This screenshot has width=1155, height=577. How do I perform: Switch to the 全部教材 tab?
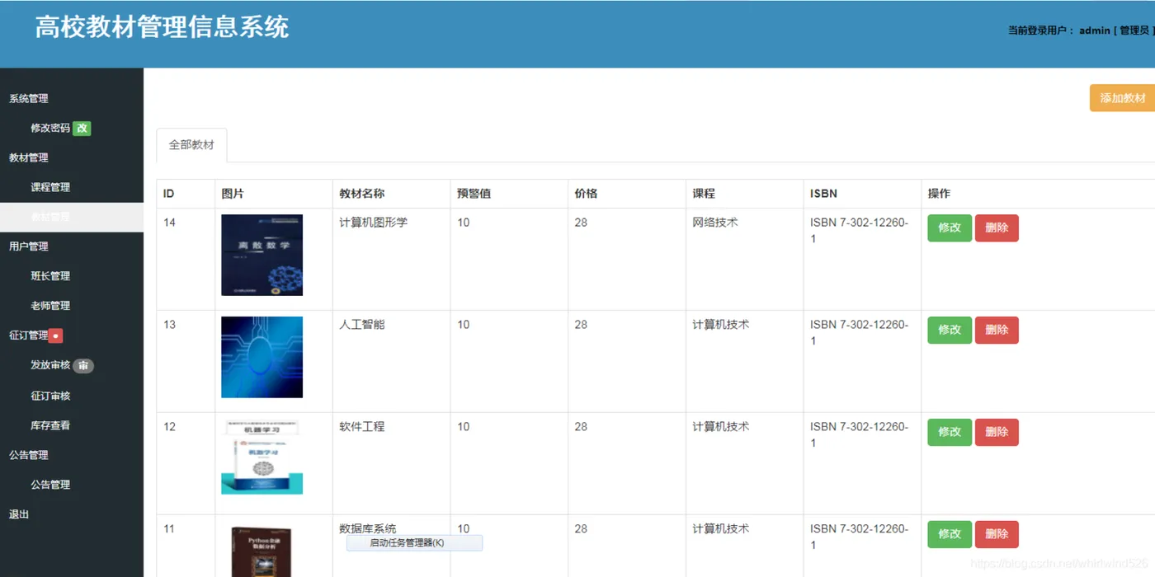click(x=191, y=145)
